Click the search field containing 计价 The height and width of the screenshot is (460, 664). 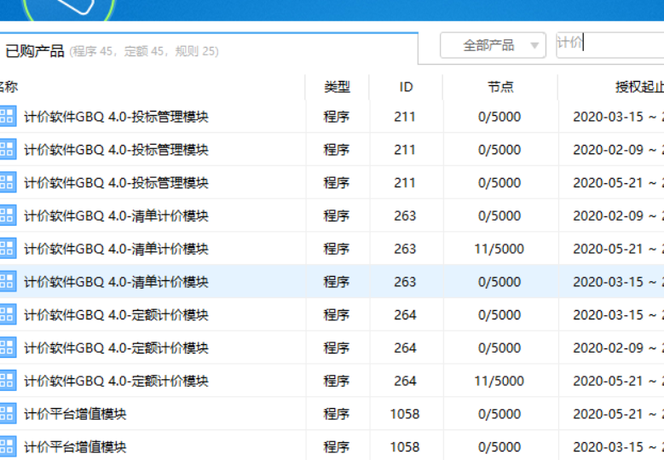(x=609, y=44)
